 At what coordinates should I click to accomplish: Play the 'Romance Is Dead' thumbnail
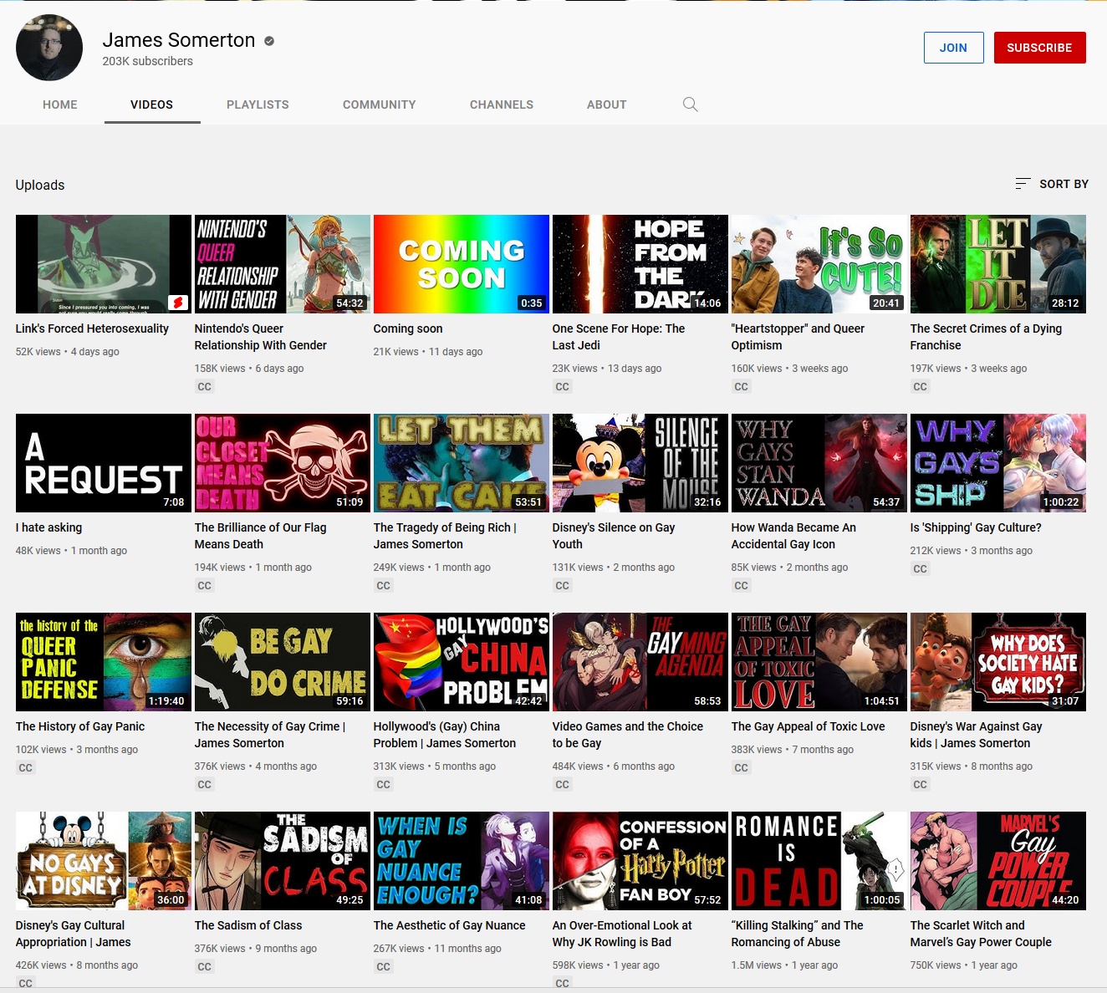(x=819, y=861)
